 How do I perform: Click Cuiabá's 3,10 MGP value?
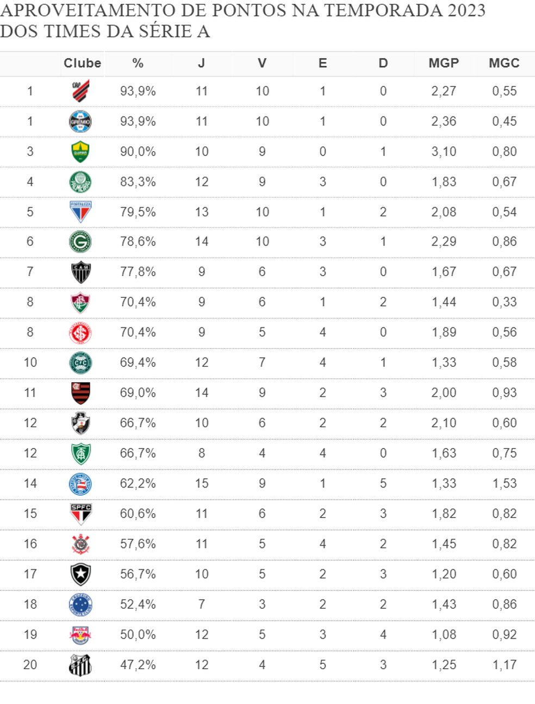[x=444, y=152]
